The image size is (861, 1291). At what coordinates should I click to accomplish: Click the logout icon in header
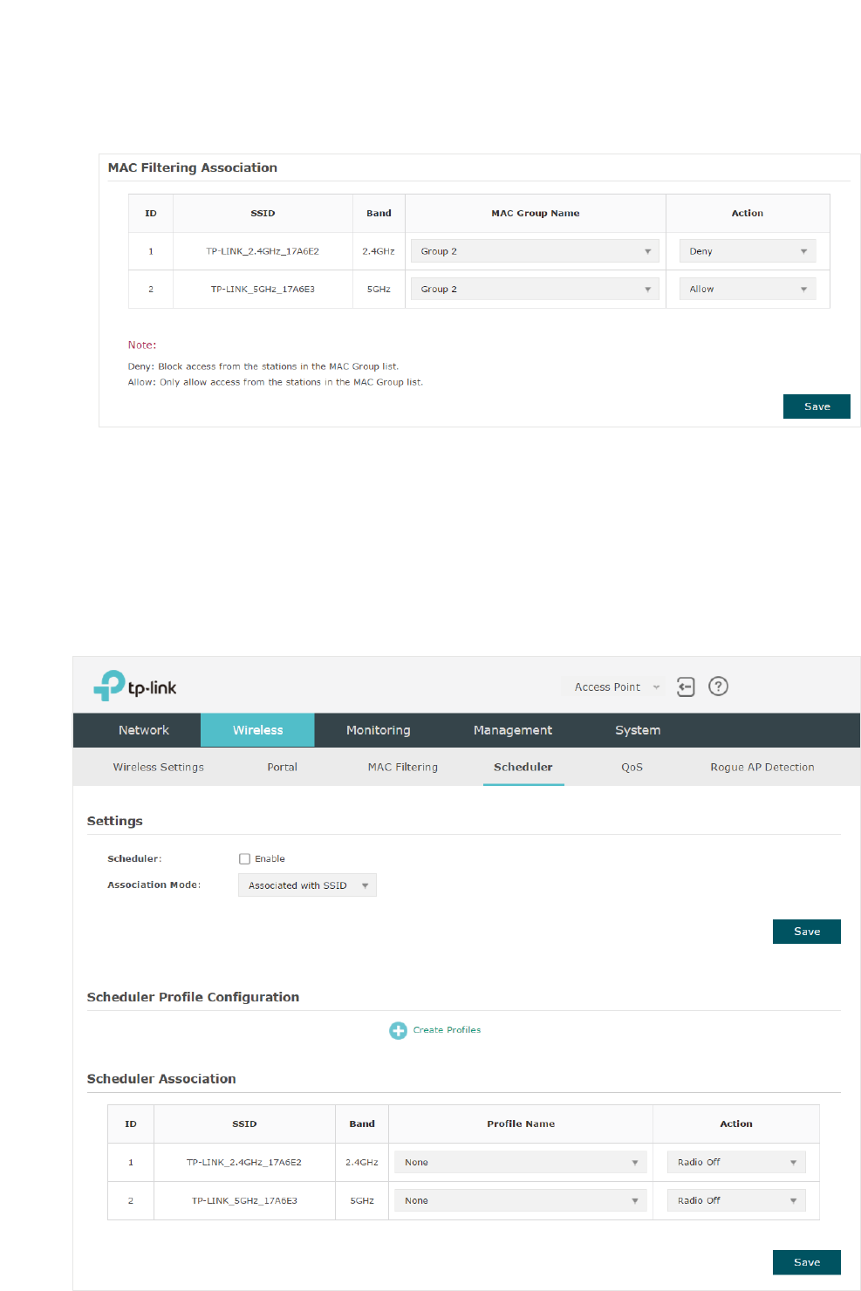[x=686, y=687]
